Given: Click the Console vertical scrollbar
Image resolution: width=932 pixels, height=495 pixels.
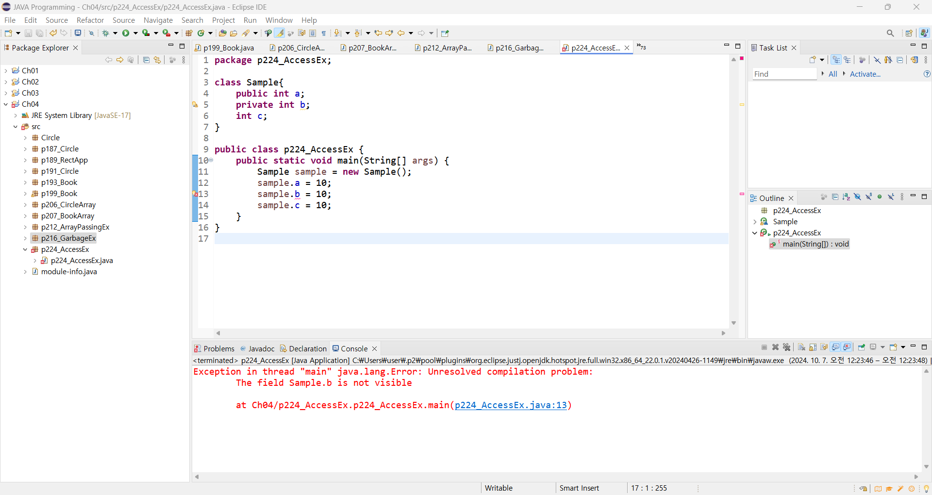Looking at the screenshot, I should 926,418.
